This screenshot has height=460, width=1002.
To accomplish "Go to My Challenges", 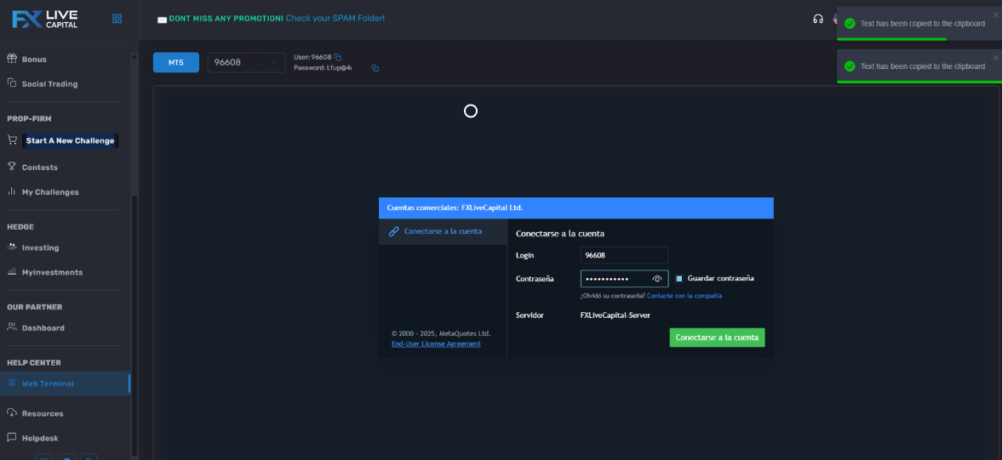I will tap(50, 192).
